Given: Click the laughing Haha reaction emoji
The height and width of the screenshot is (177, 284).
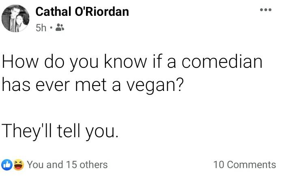Looking at the screenshot, I should [18, 164].
